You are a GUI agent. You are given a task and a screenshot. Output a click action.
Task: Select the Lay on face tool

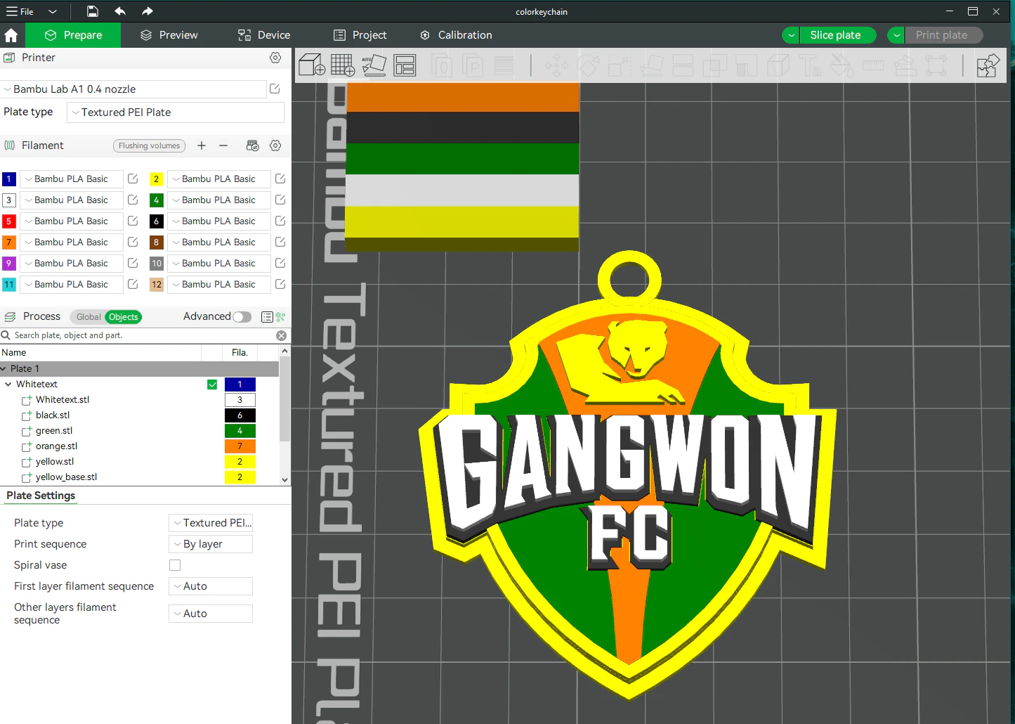pyautogui.click(x=652, y=66)
